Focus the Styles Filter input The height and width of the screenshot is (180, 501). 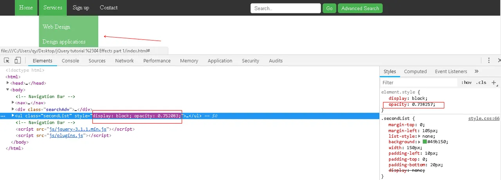pos(419,83)
